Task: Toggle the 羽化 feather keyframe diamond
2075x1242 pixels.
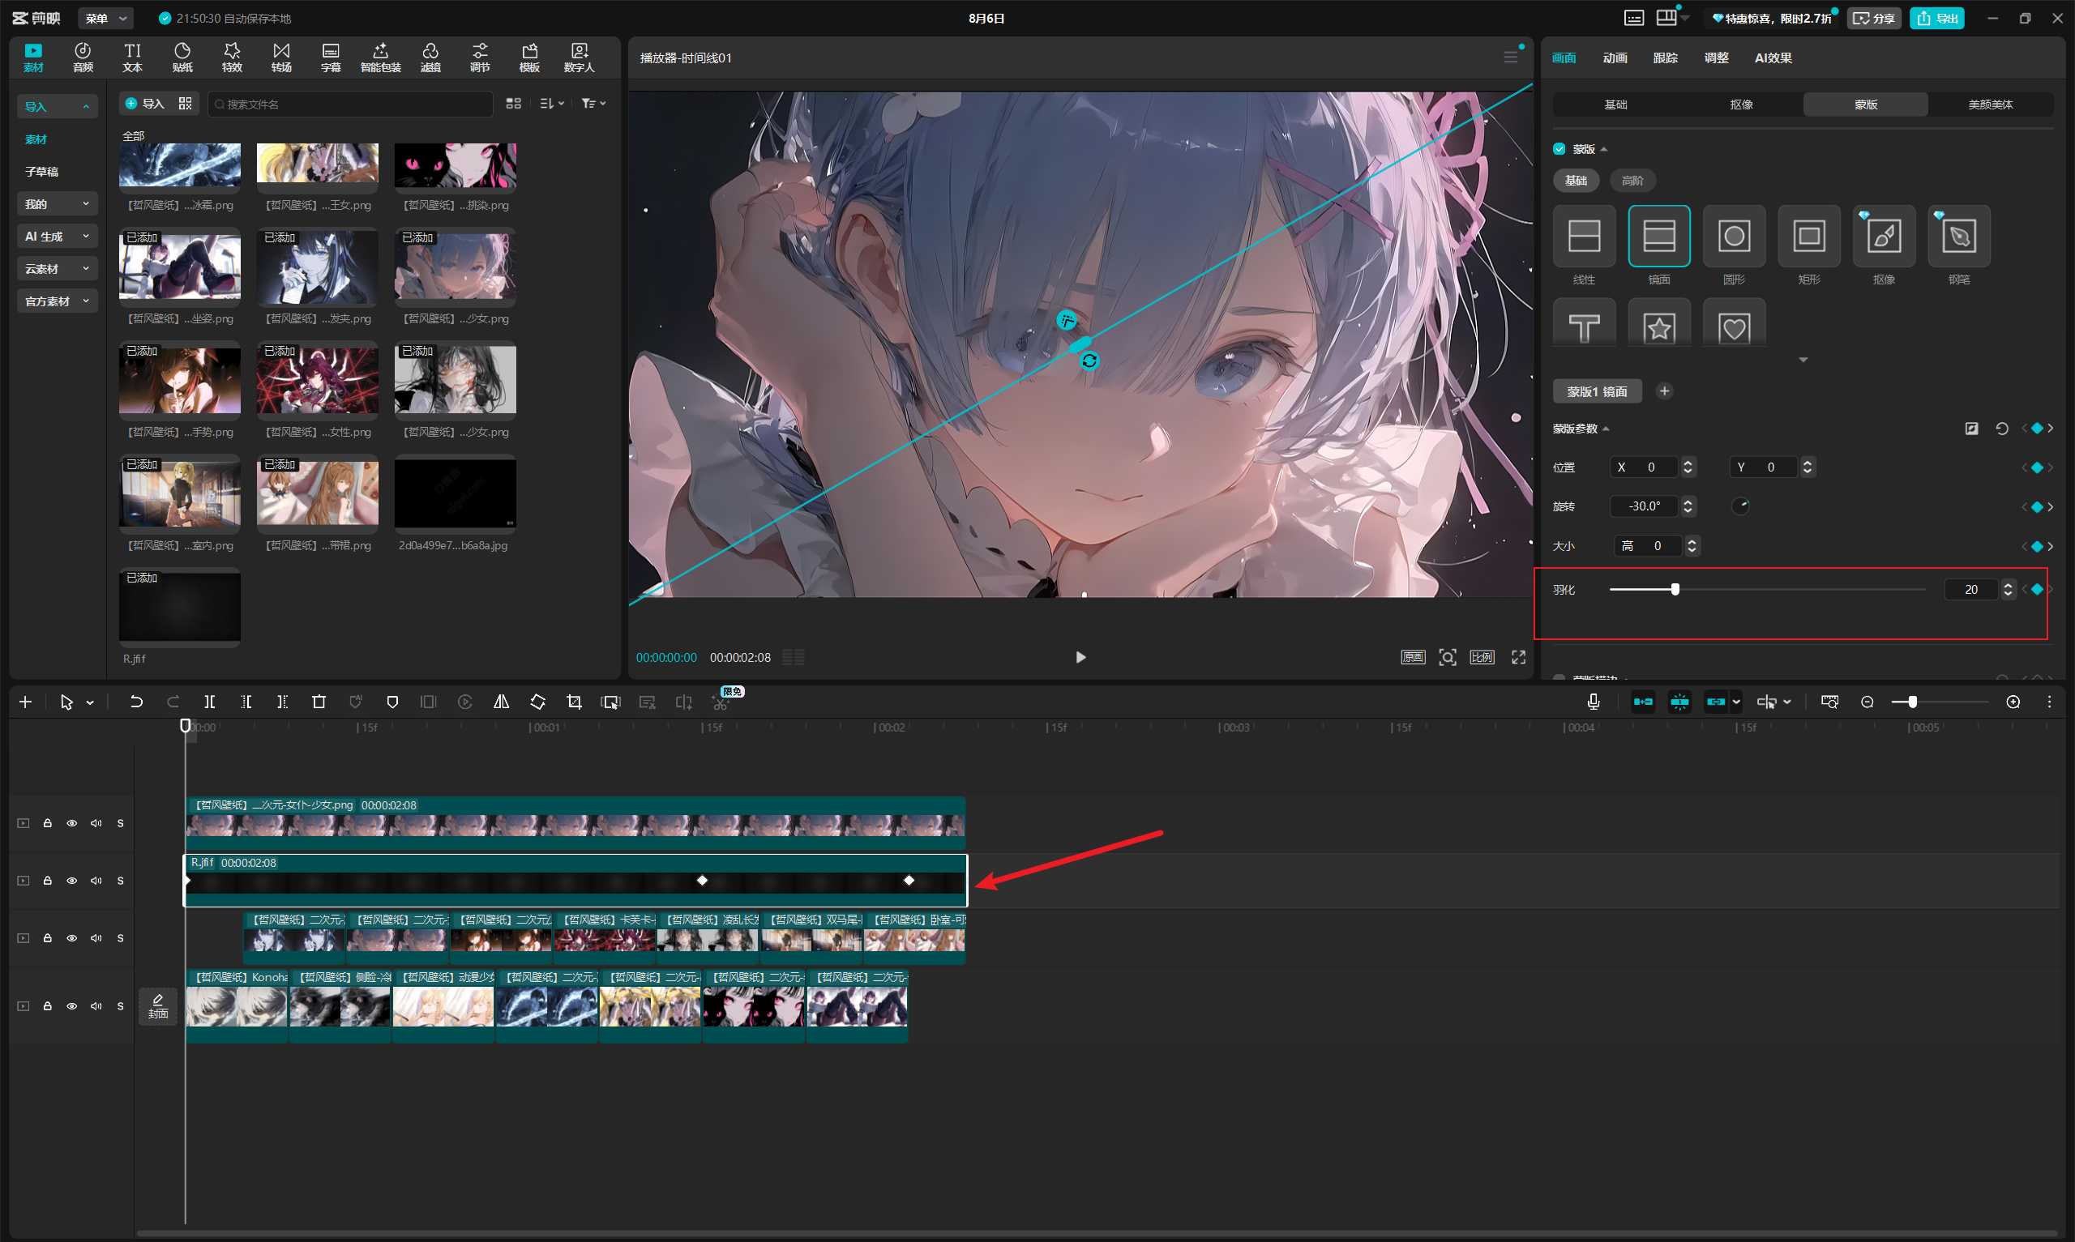Action: pyautogui.click(x=2036, y=590)
